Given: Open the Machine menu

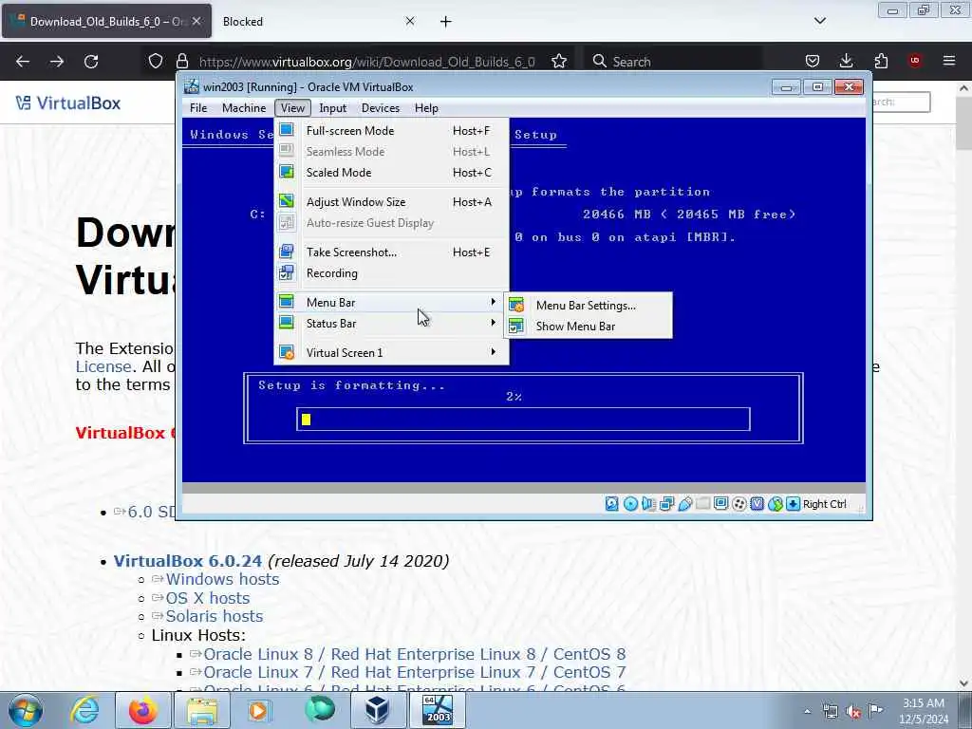Looking at the screenshot, I should (244, 108).
